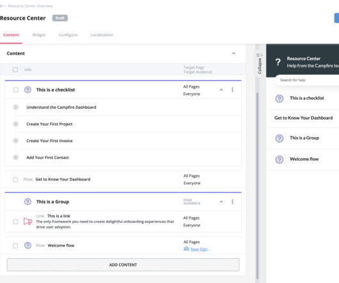The image size is (339, 283).
Task: Click the content list vertical scrollbar
Action: [257, 186]
